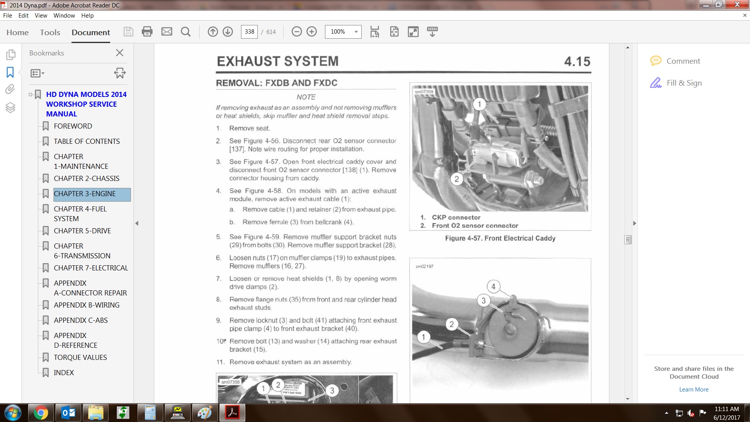The height and width of the screenshot is (422, 750).
Task: Click the Send file by email icon
Action: 167,32
